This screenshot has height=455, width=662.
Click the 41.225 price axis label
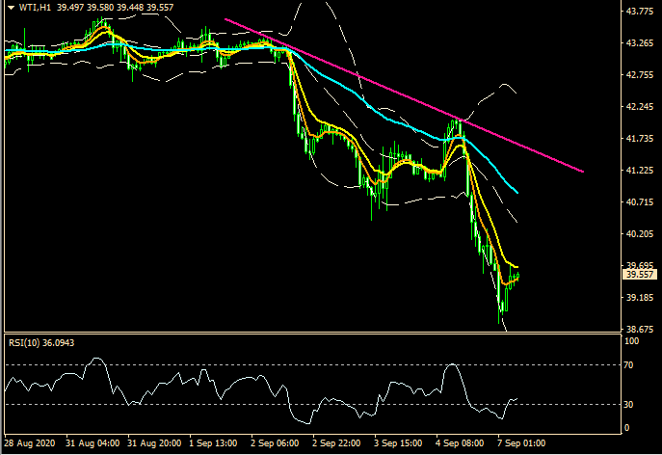[640, 170]
